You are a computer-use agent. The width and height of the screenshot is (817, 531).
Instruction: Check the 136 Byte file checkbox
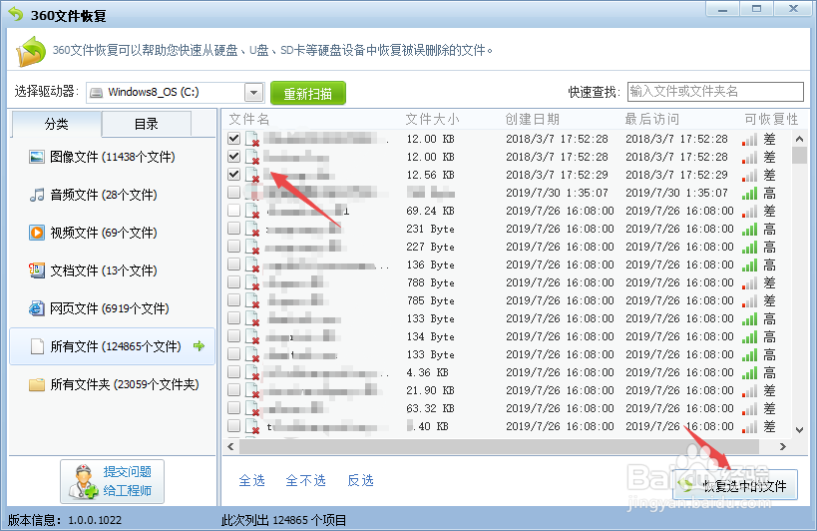[x=234, y=265]
